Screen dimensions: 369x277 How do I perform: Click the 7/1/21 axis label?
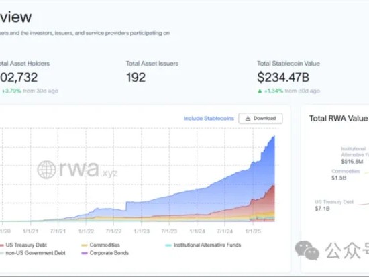click(58, 231)
